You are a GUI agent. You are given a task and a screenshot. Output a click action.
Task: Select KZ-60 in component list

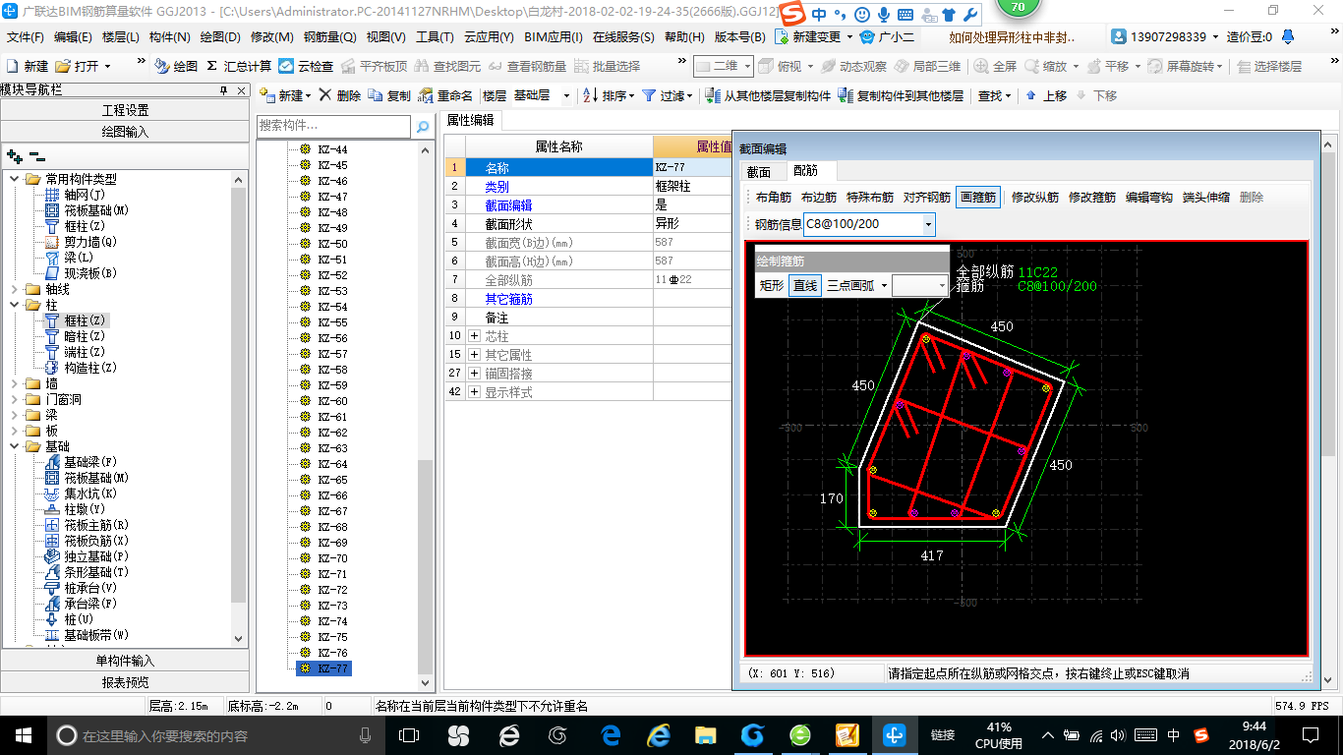332,401
